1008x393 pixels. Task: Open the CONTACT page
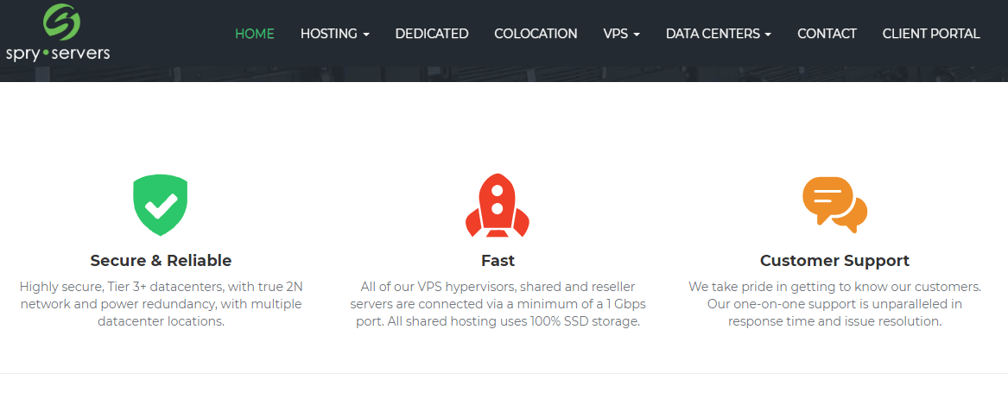(827, 34)
